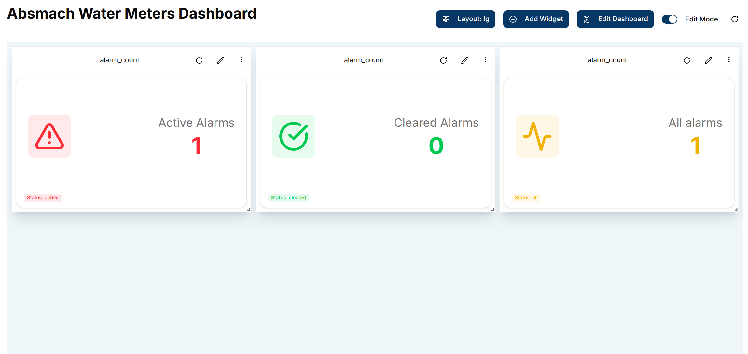Viewport: 748px width, 354px height.
Task: Turn off the Edit Mode switch
Action: pyautogui.click(x=670, y=19)
